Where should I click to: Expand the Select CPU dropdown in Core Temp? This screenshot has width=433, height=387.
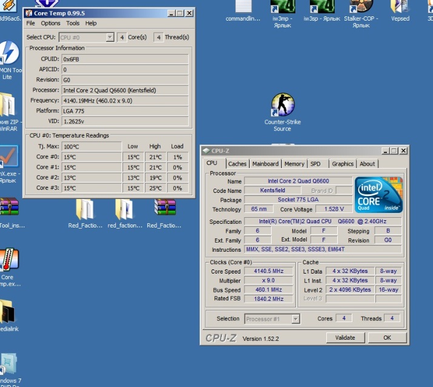[110, 37]
